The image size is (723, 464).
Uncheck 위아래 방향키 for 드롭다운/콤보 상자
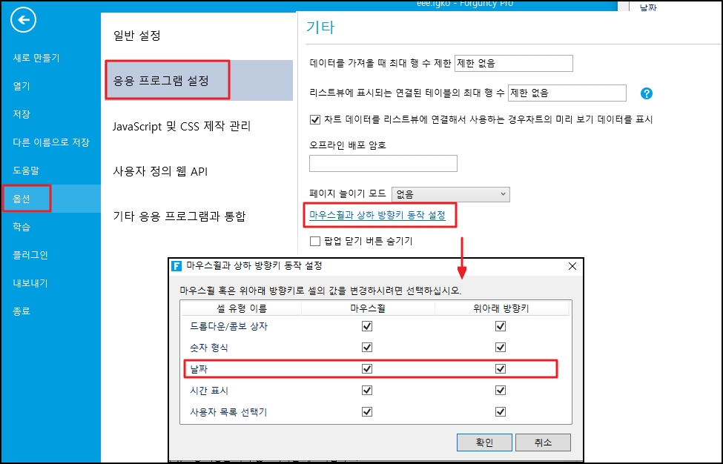click(501, 326)
